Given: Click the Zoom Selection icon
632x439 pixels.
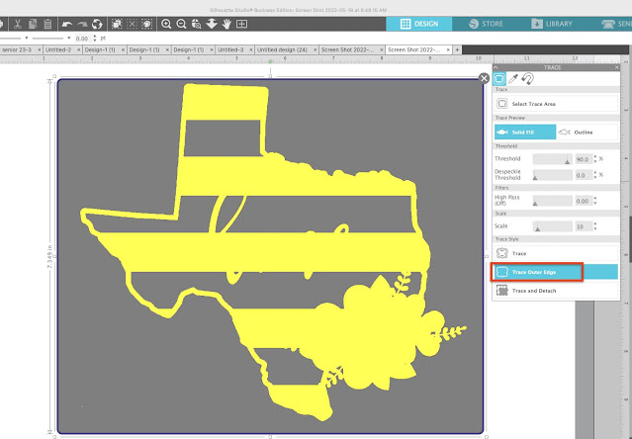Looking at the screenshot, I should 196,24.
